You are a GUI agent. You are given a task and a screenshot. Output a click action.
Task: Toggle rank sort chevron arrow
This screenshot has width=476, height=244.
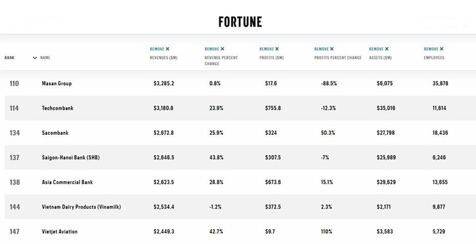(34, 58)
